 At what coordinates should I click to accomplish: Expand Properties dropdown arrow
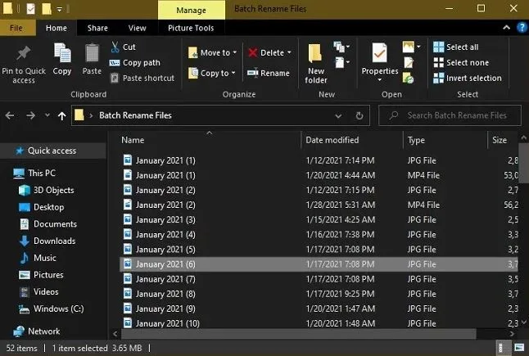click(379, 80)
